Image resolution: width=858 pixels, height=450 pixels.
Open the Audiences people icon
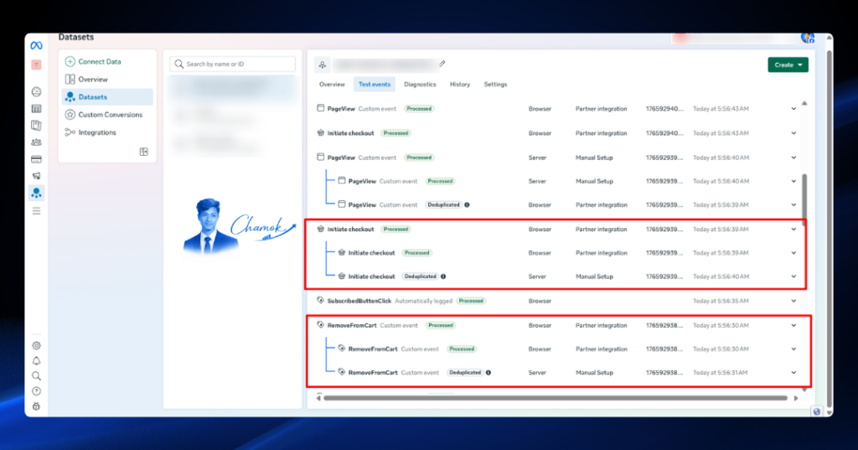(36, 142)
